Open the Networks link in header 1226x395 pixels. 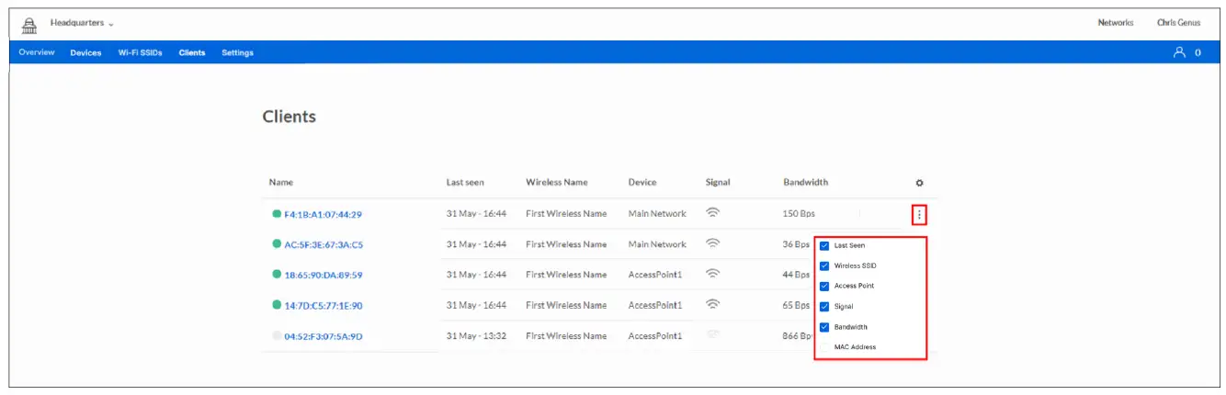point(1115,23)
